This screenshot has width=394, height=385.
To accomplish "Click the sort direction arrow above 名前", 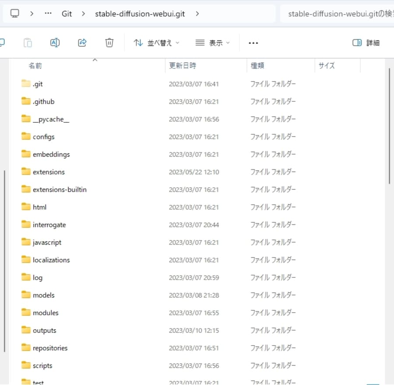I will [95, 60].
